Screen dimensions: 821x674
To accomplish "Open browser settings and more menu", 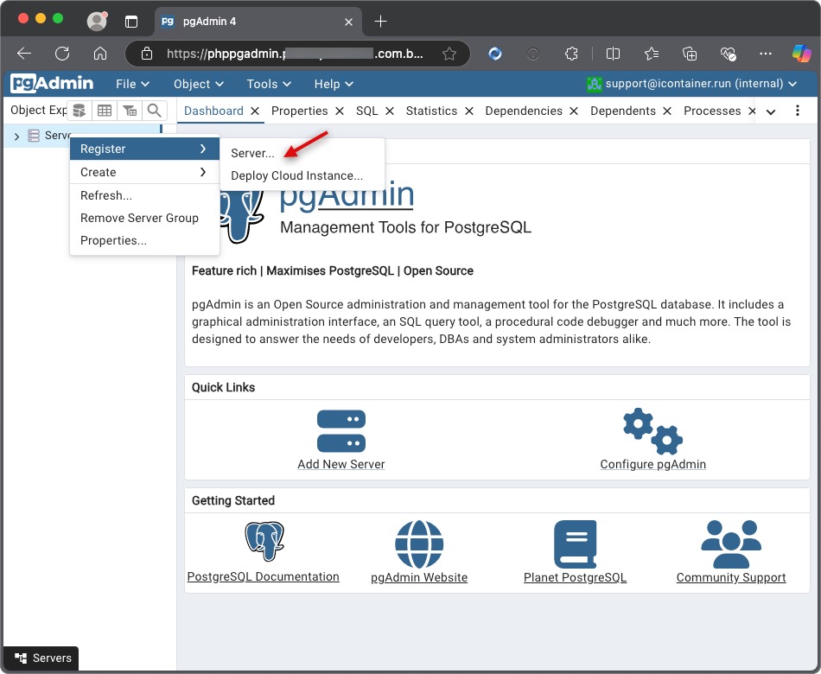I will (766, 54).
